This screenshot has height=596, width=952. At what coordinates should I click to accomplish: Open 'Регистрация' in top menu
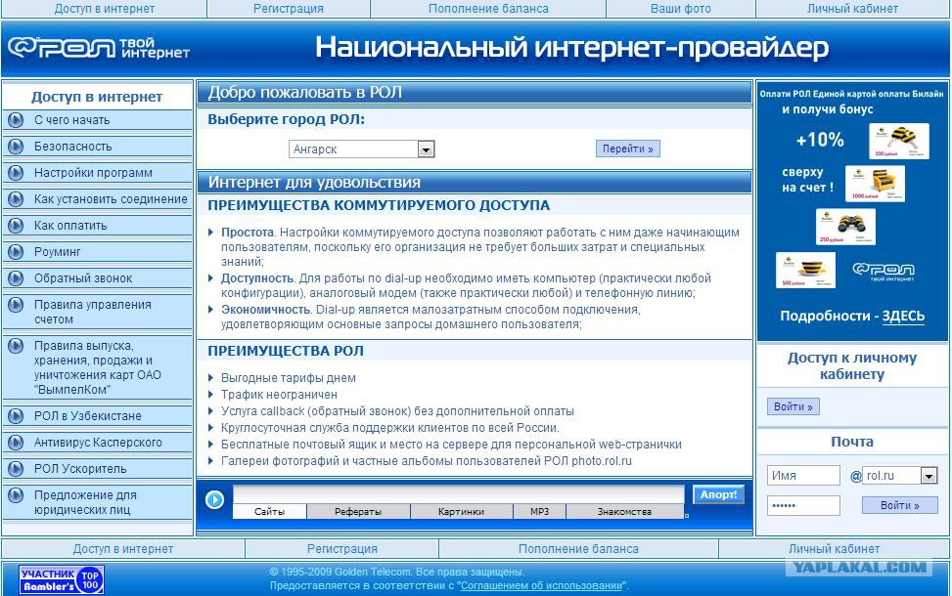pyautogui.click(x=289, y=9)
